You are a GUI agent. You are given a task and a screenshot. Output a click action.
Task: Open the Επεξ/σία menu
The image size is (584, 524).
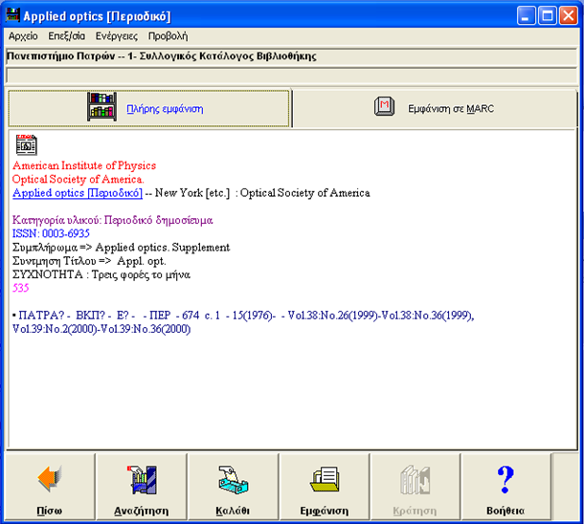coord(67,36)
